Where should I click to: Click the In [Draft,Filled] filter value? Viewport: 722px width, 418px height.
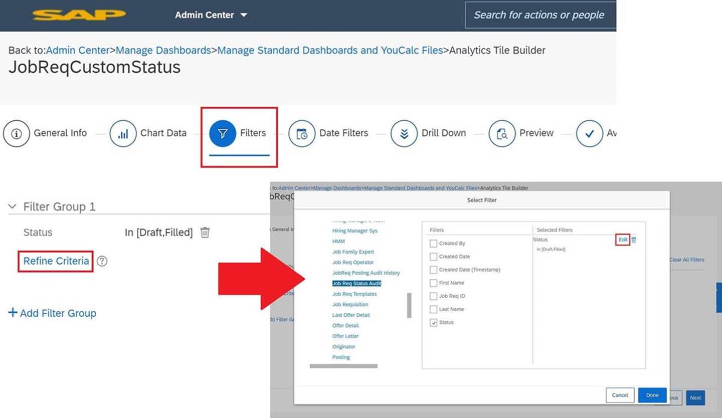(158, 233)
